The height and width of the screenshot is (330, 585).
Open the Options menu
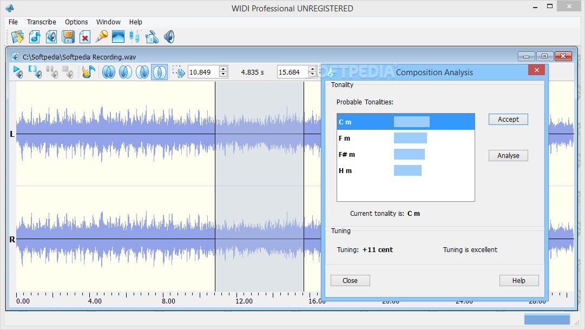click(x=76, y=22)
